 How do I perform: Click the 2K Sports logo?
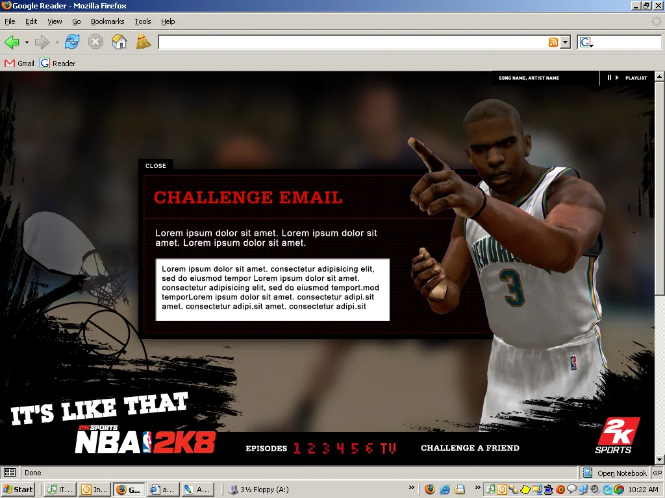[617, 435]
